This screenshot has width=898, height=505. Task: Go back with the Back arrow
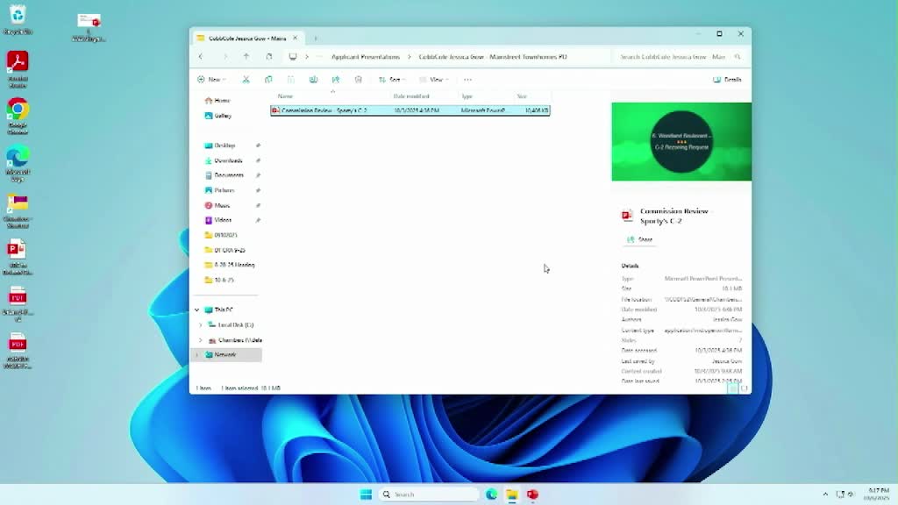coord(201,57)
